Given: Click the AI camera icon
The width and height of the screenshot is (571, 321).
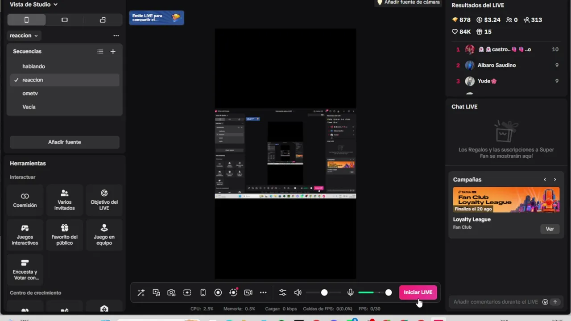Looking at the screenshot, I should (171, 292).
